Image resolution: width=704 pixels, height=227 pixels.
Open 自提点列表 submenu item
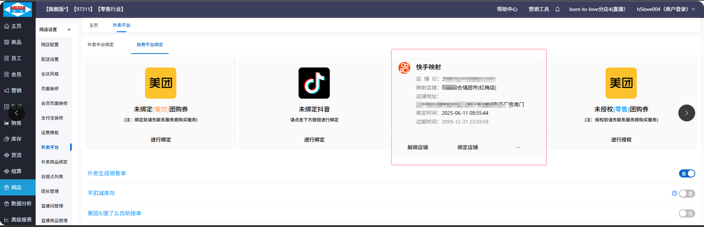52,177
